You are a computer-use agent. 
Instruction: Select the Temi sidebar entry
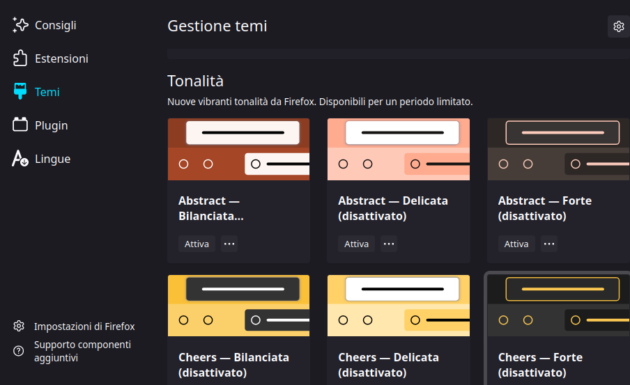(x=47, y=91)
